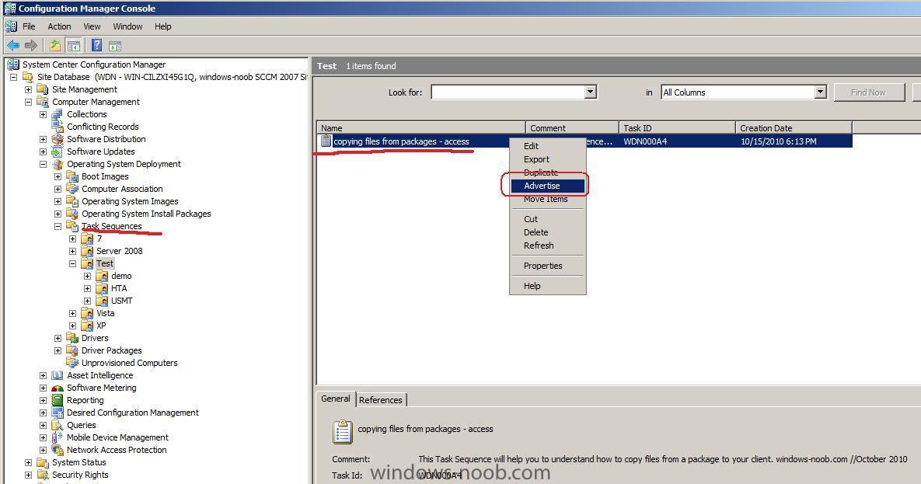Expand the Driver Packages node
The height and width of the screenshot is (484, 921).
coord(58,350)
